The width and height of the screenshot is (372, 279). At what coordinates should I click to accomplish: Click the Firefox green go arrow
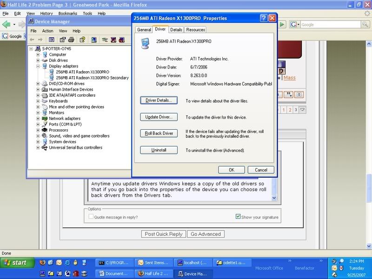click(x=282, y=25)
